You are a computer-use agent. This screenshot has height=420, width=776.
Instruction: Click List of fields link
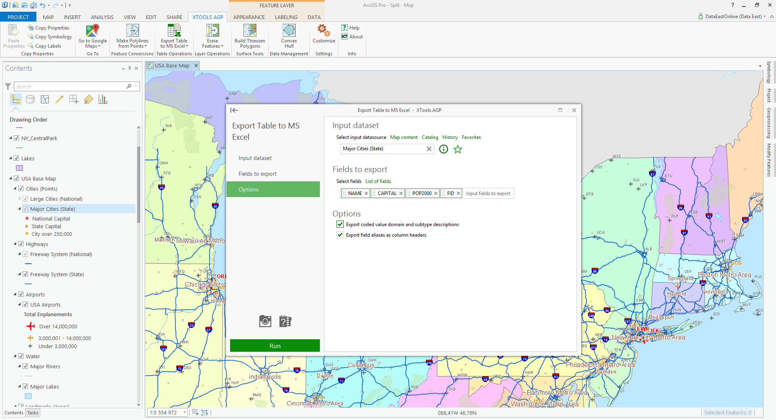click(x=378, y=181)
